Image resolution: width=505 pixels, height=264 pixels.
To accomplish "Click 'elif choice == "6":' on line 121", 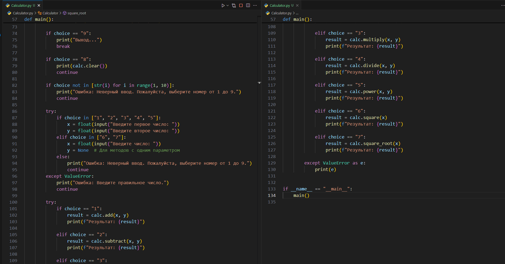I will click(x=340, y=111).
